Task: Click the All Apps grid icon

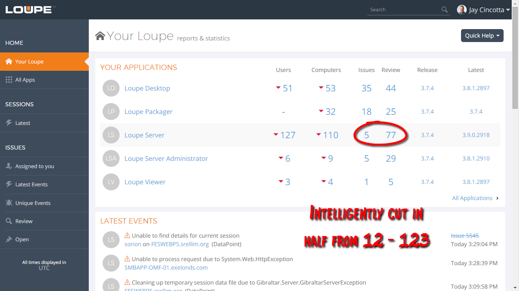Action: point(9,80)
